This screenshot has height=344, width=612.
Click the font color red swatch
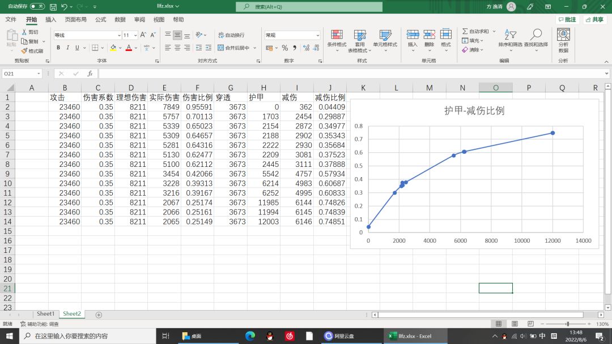(x=129, y=48)
